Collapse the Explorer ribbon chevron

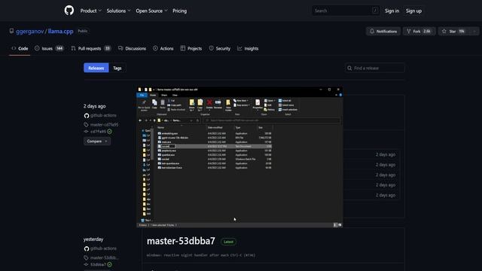click(336, 95)
